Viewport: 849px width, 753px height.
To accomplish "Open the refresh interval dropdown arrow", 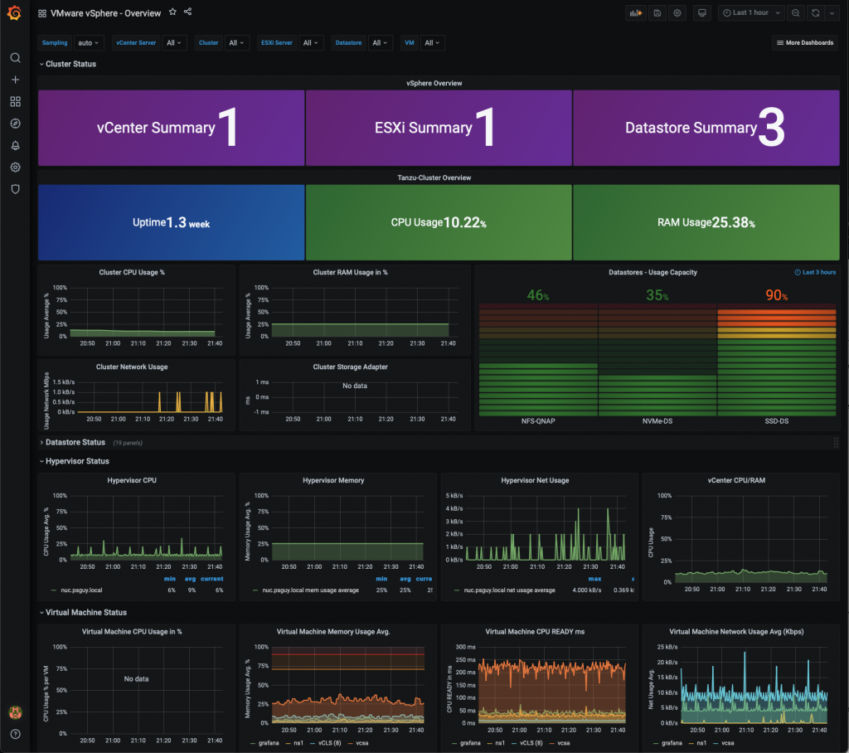I will 832,13.
